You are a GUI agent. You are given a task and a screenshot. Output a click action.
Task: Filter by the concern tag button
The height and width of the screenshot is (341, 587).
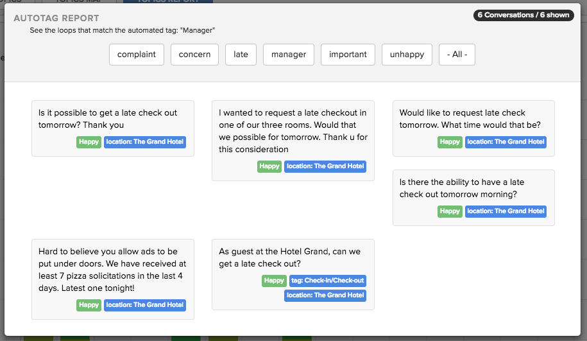click(194, 55)
